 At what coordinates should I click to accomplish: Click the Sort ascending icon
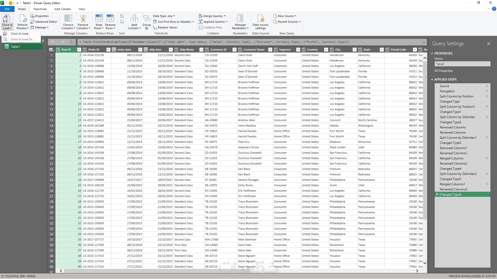[x=122, y=16]
